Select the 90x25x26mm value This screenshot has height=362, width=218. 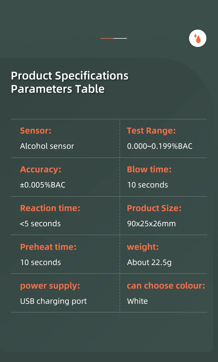pos(151,223)
